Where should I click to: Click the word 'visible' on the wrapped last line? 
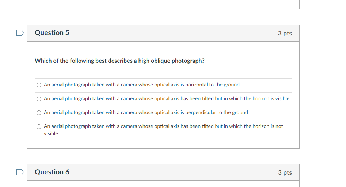(51, 134)
